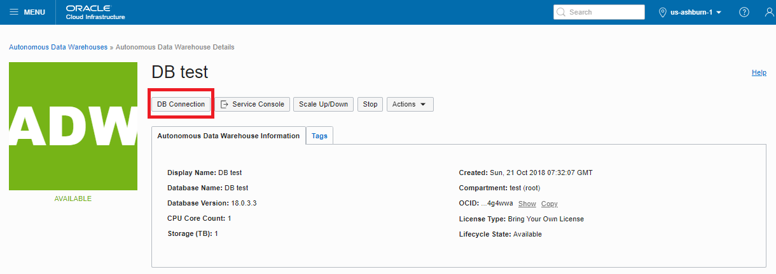
Task: Copy the OCID value
Action: point(550,204)
